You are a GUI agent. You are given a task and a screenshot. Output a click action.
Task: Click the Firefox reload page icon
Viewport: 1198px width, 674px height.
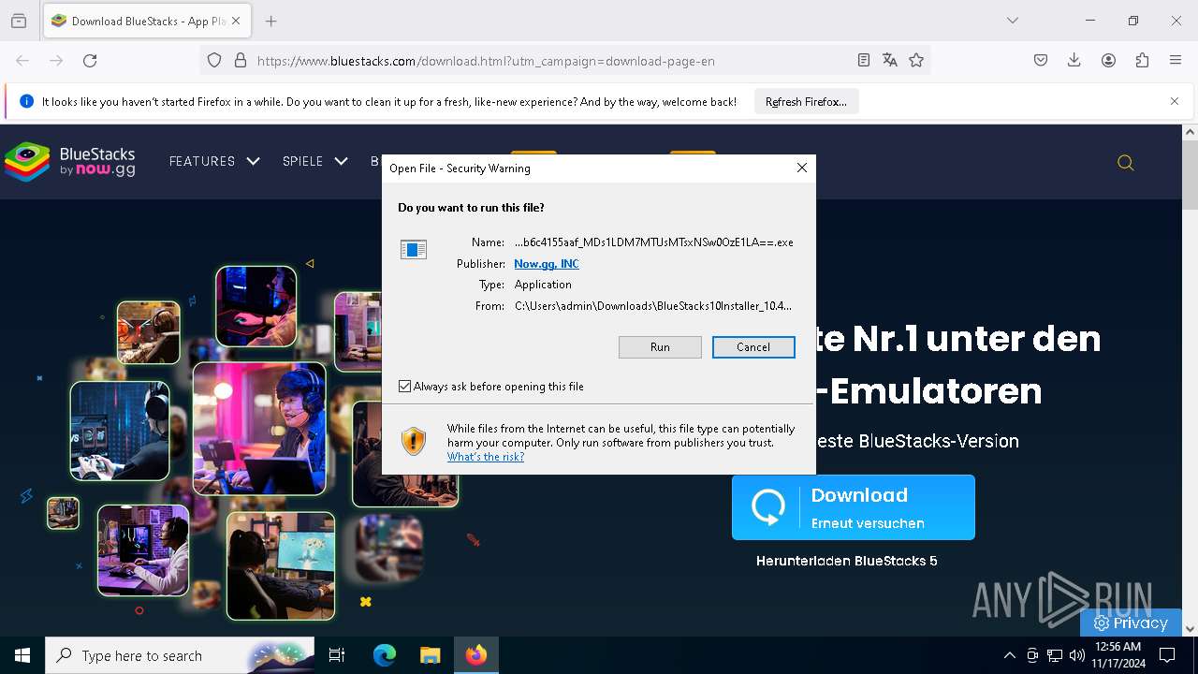tap(90, 61)
